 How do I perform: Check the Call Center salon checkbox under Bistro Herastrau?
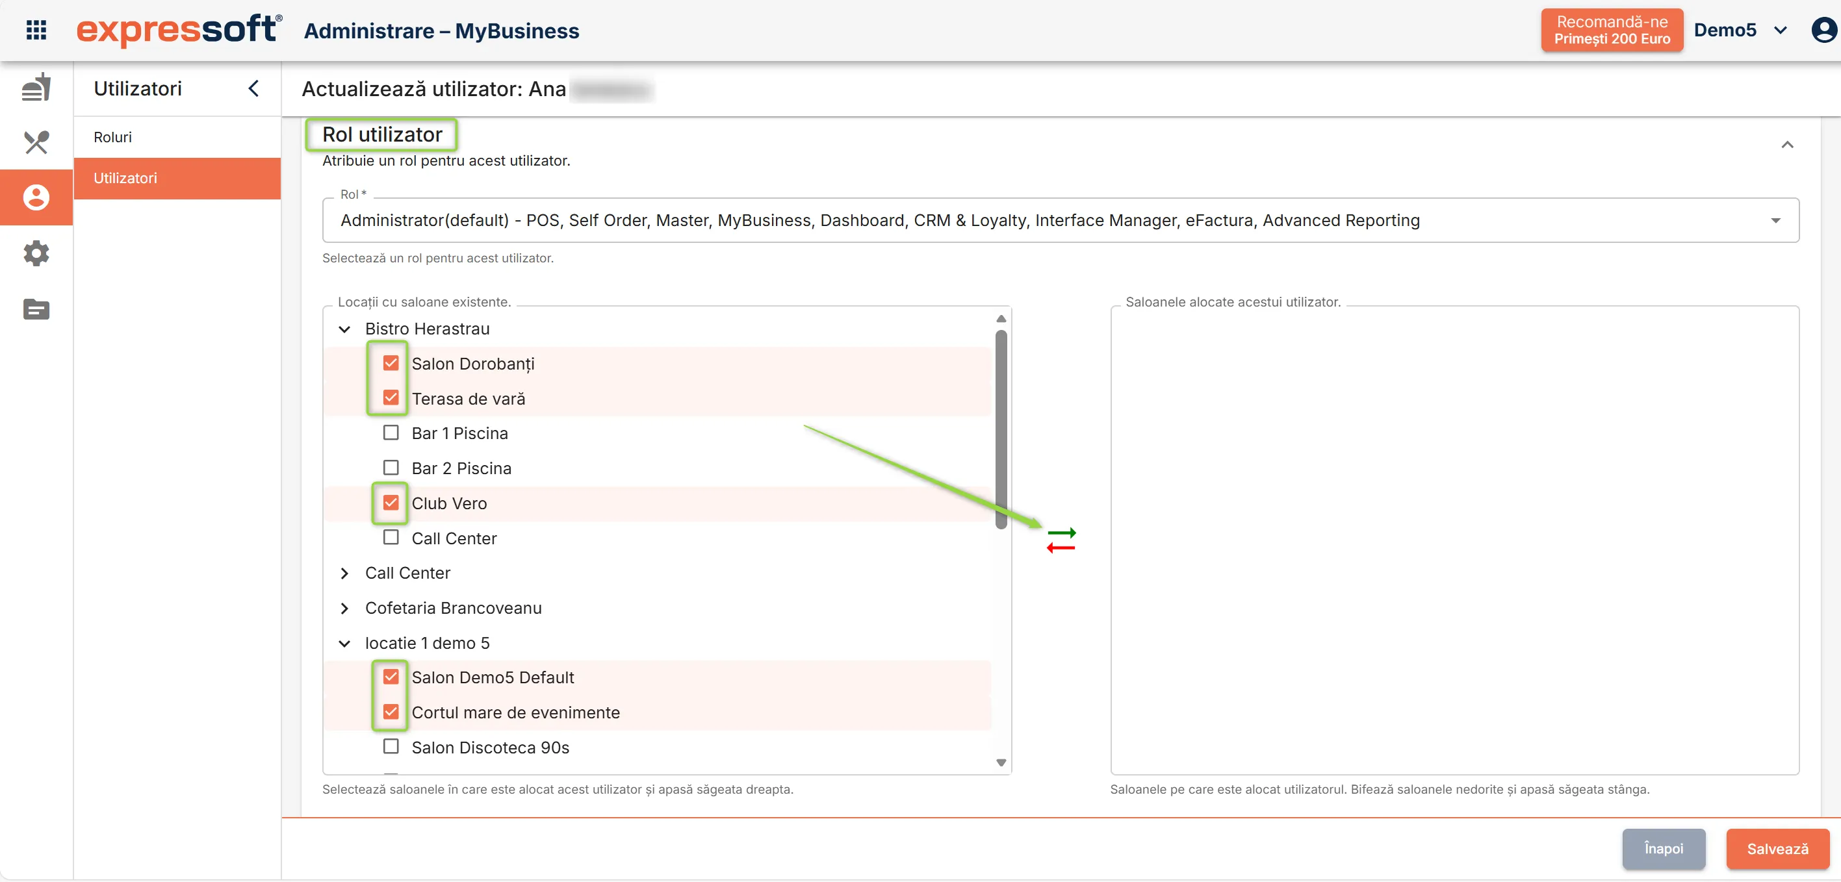click(391, 537)
